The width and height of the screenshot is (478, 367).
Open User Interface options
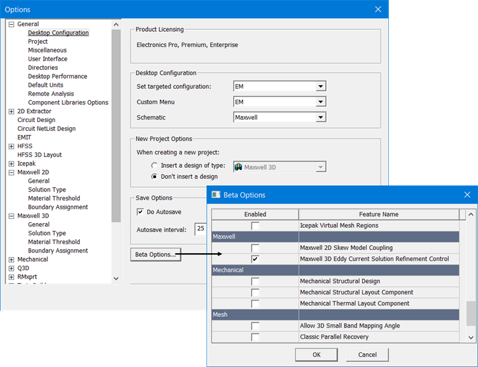pyautogui.click(x=48, y=59)
